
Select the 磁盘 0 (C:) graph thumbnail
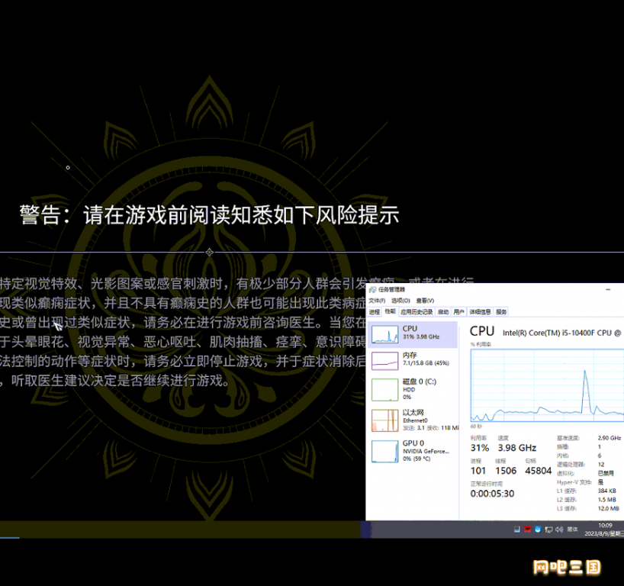pos(384,389)
